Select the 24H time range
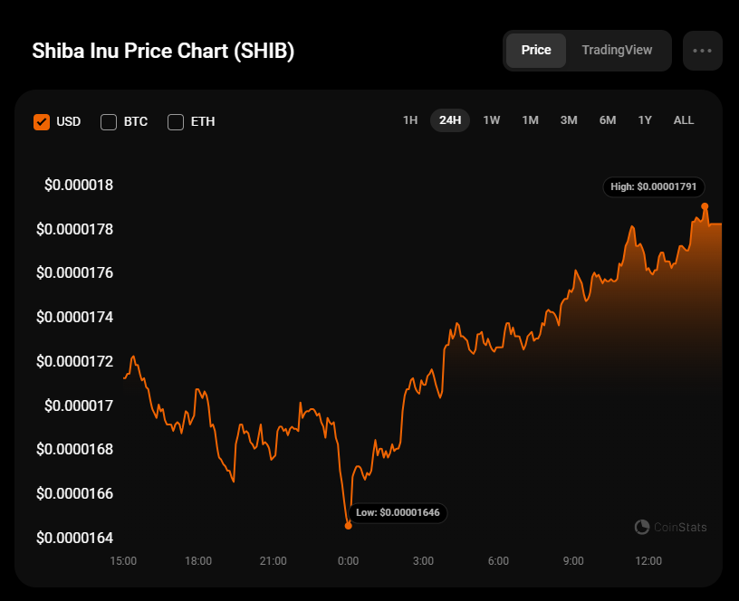 click(x=450, y=120)
